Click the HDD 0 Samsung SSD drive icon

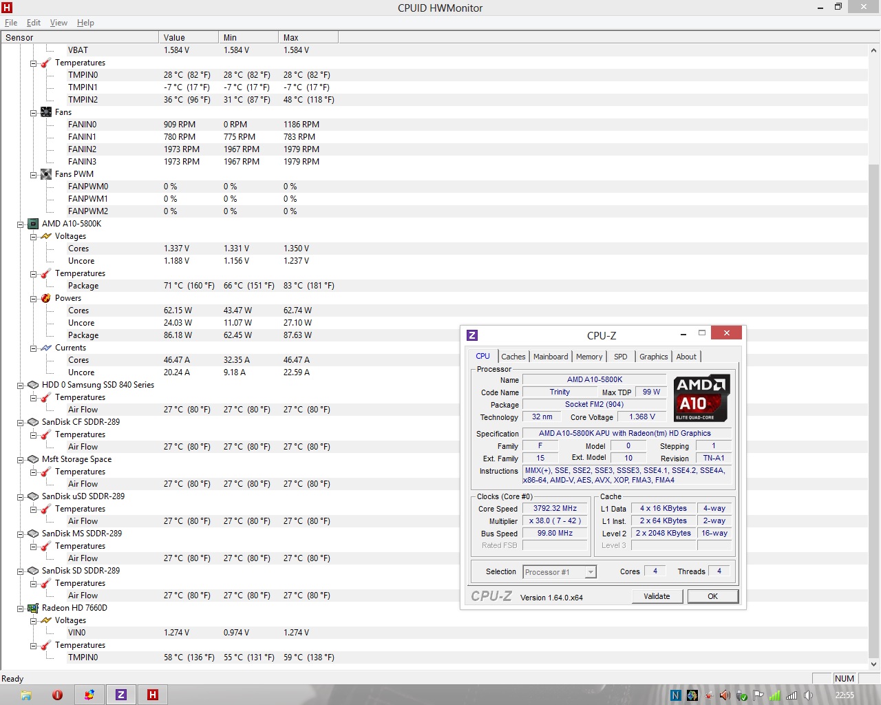[x=33, y=385]
